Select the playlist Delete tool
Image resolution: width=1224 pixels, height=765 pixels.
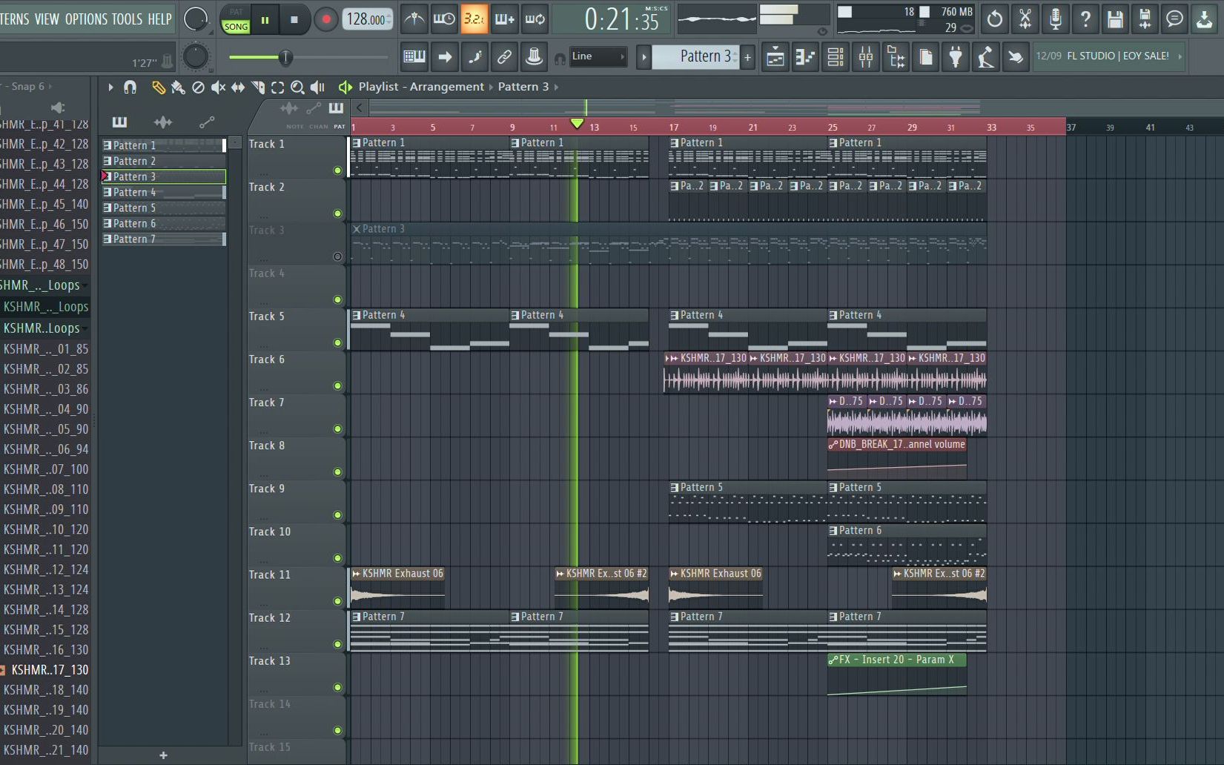tap(198, 87)
